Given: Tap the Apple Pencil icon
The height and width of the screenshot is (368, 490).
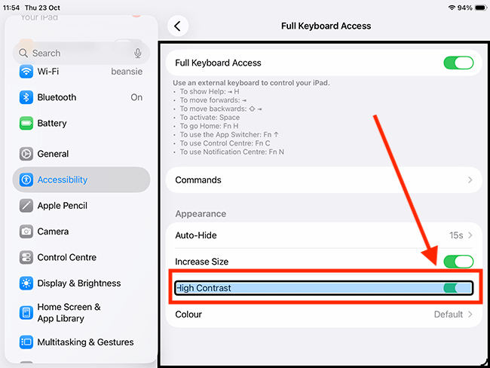Looking at the screenshot, I should 26,206.
